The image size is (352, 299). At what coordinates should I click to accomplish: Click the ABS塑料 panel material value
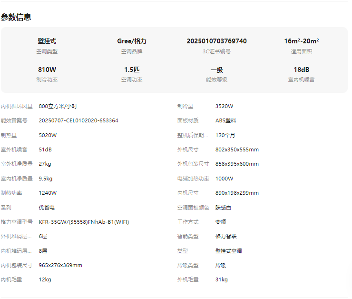click(225, 120)
